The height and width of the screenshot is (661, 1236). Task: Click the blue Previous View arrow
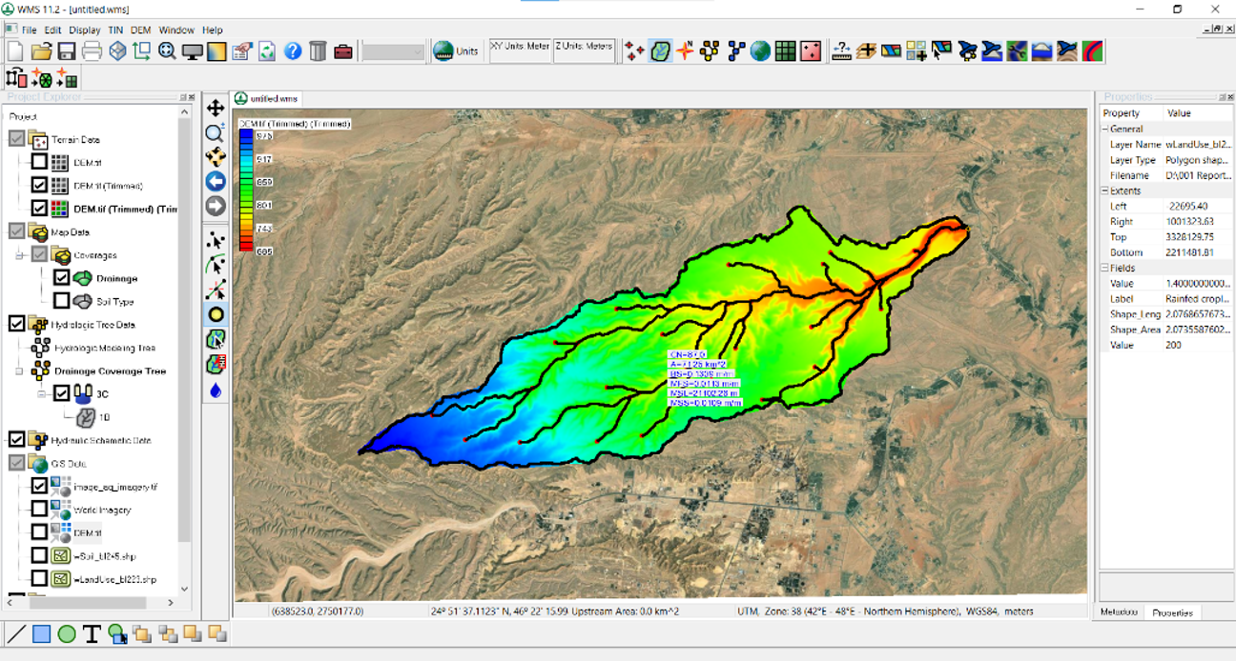[x=216, y=181]
